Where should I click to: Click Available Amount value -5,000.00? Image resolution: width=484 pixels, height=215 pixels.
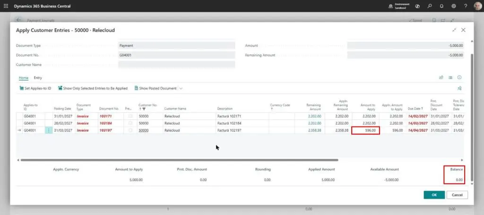pos(391,180)
